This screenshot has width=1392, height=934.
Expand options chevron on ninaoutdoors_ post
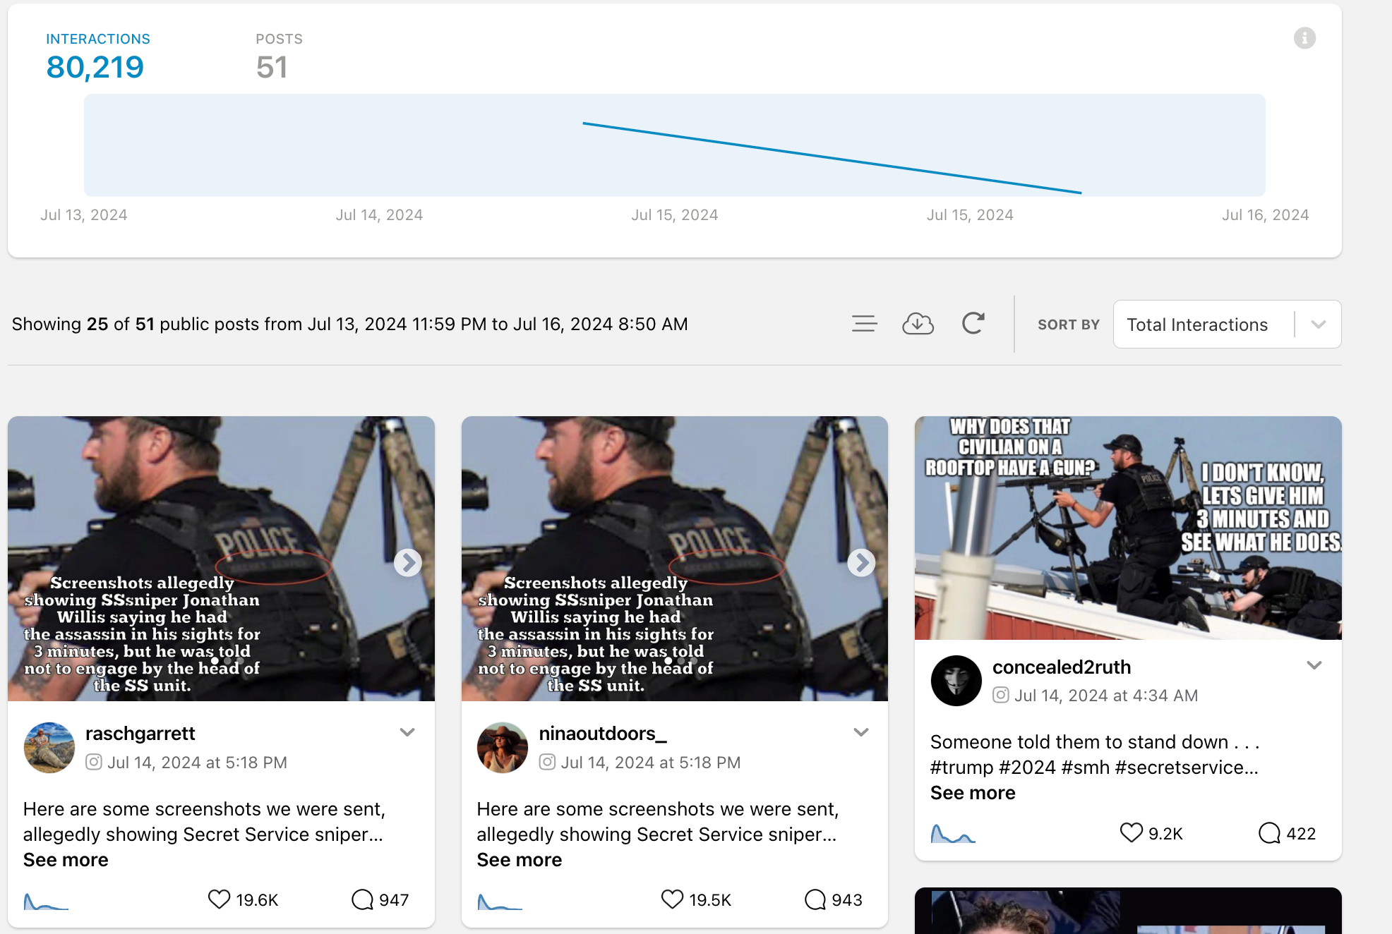(x=860, y=732)
